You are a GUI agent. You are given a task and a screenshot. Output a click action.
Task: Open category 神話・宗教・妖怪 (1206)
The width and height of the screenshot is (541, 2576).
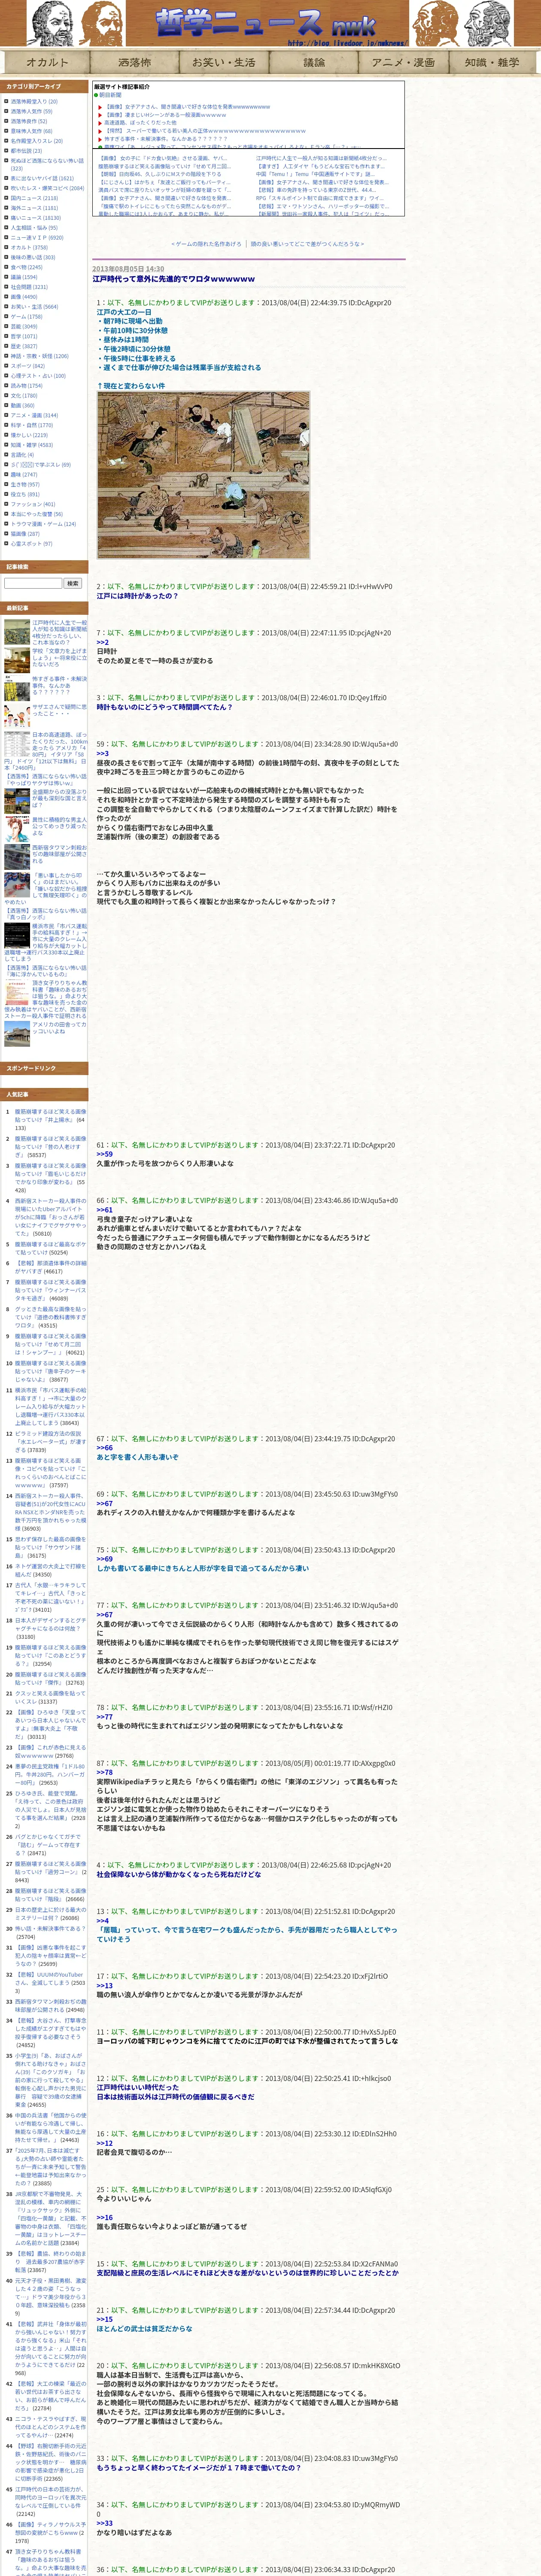[x=40, y=356]
